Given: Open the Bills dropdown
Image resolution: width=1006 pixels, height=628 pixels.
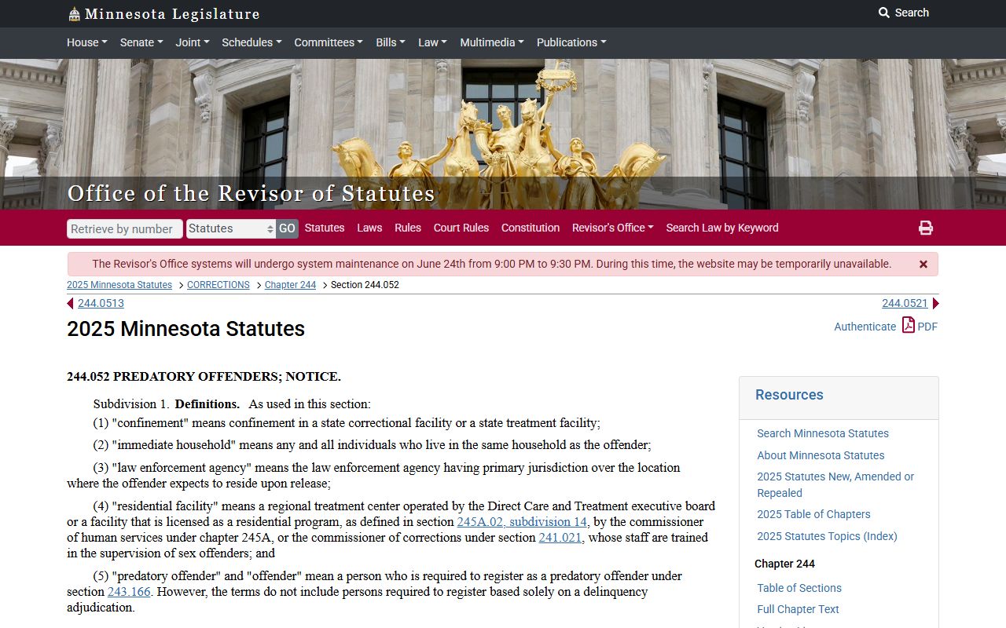Looking at the screenshot, I should click(391, 42).
